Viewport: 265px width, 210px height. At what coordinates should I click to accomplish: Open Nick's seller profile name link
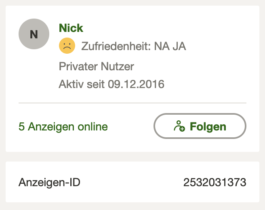(x=71, y=28)
